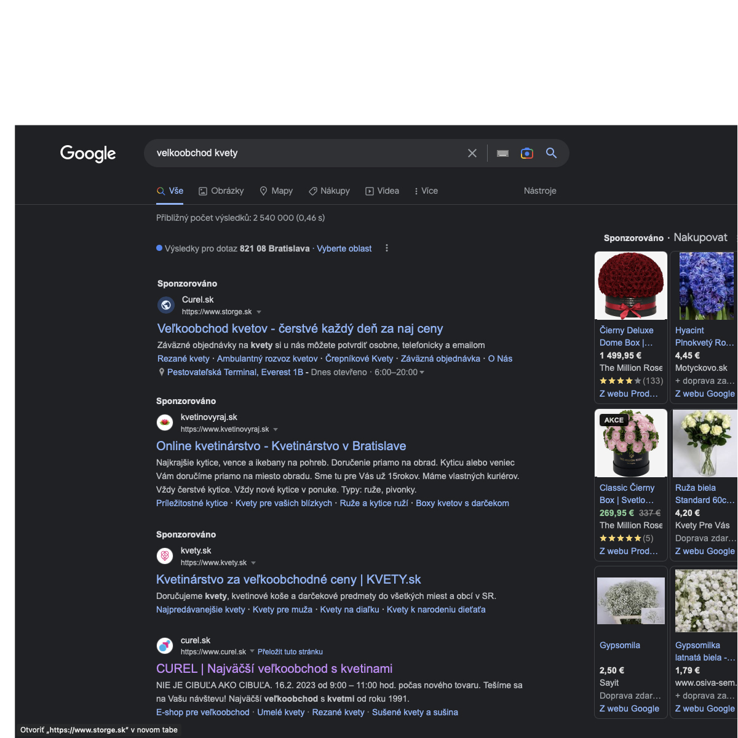
Task: Open Umelé kvety sitelink
Action: click(x=280, y=712)
